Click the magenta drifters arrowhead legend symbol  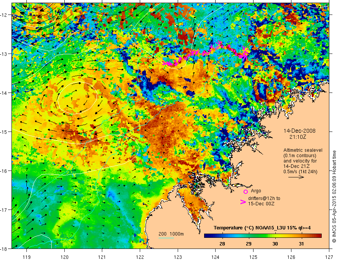pos(243,202)
